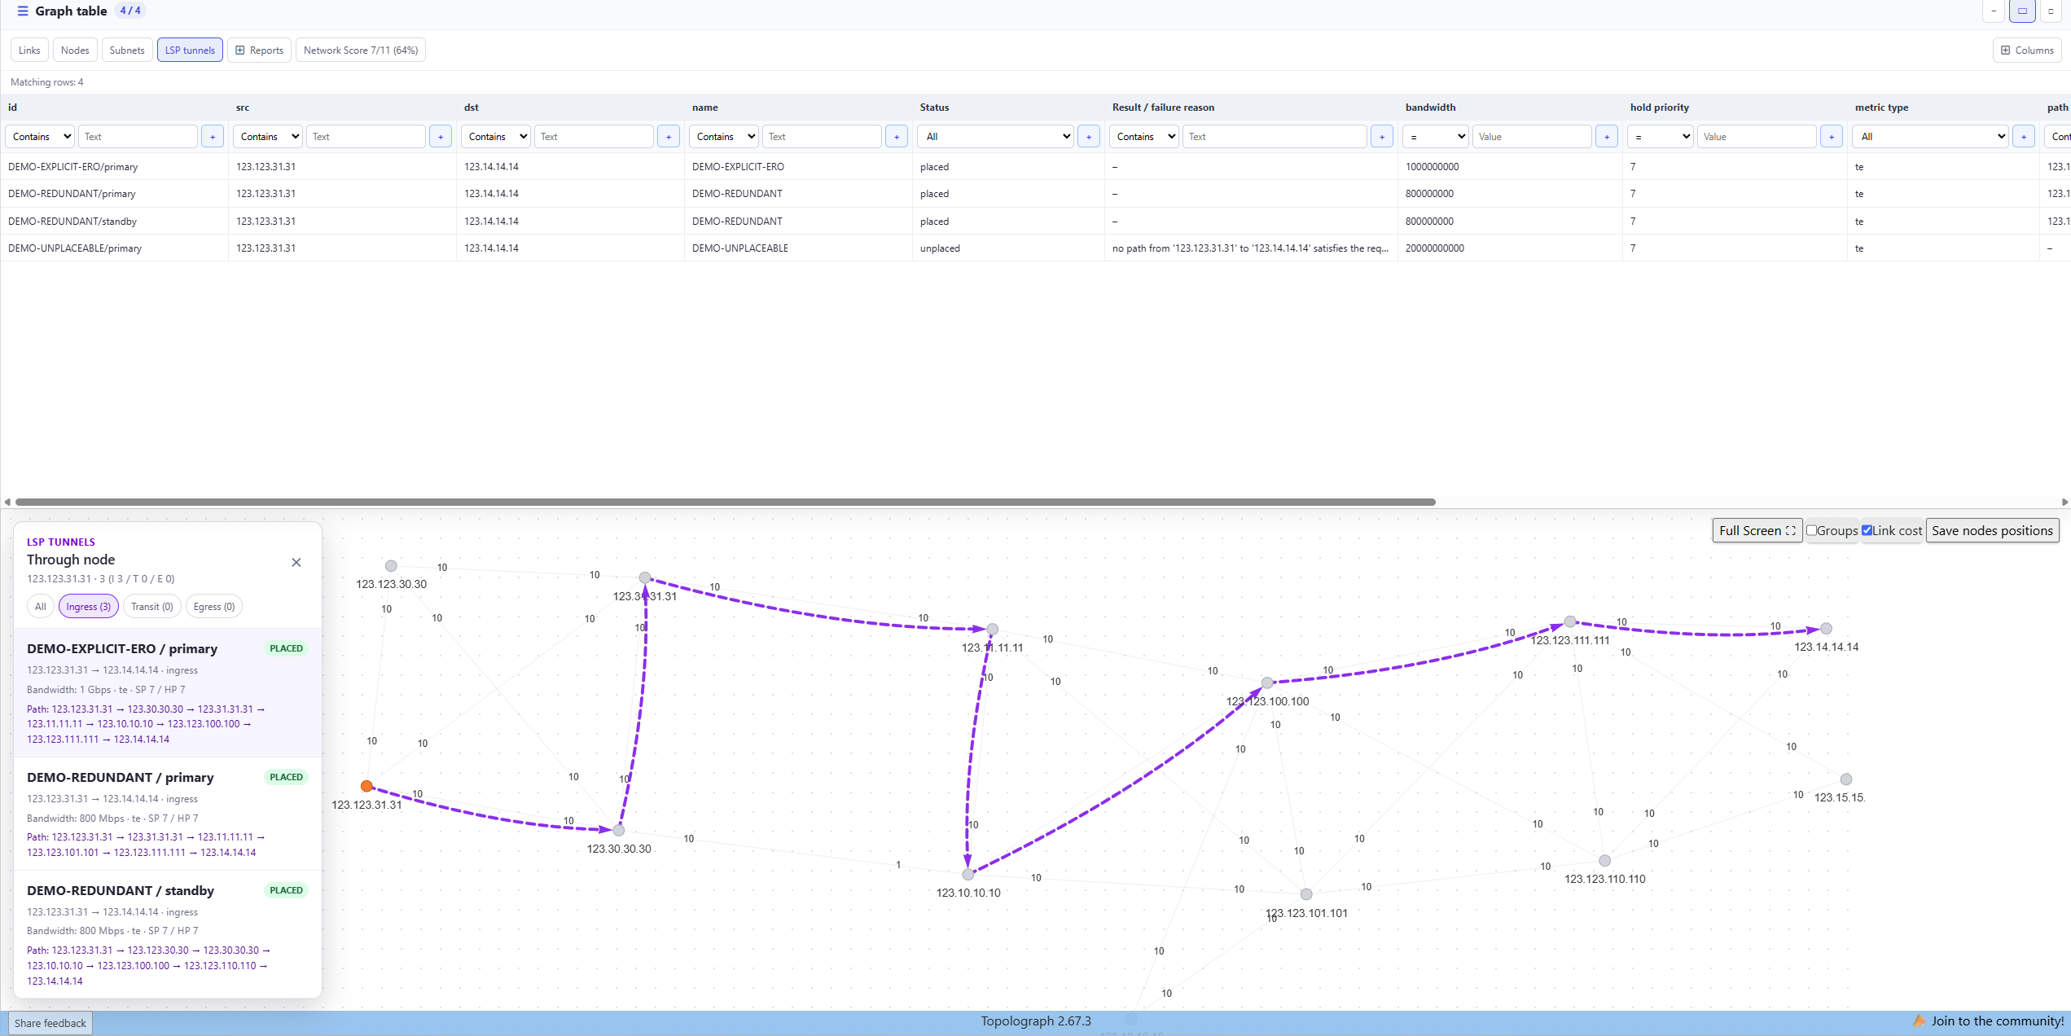Select the graph node 123.15.15
The height and width of the screenshot is (1036, 2071).
tap(1846, 779)
